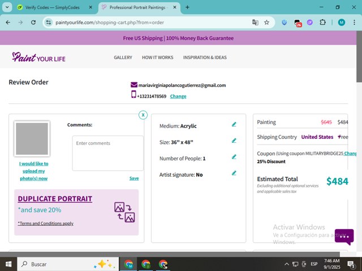Show hidden system tray icons

click(287, 264)
